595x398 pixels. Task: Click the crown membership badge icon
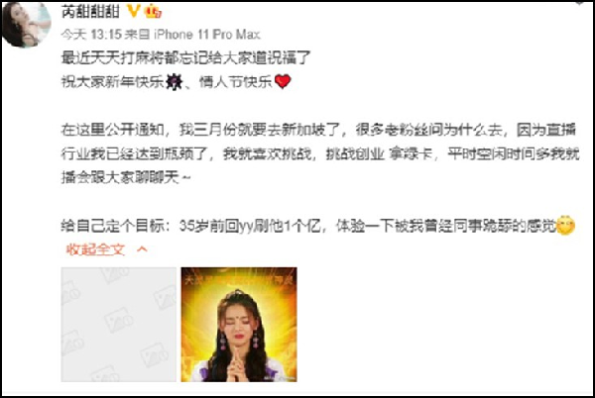(x=153, y=11)
